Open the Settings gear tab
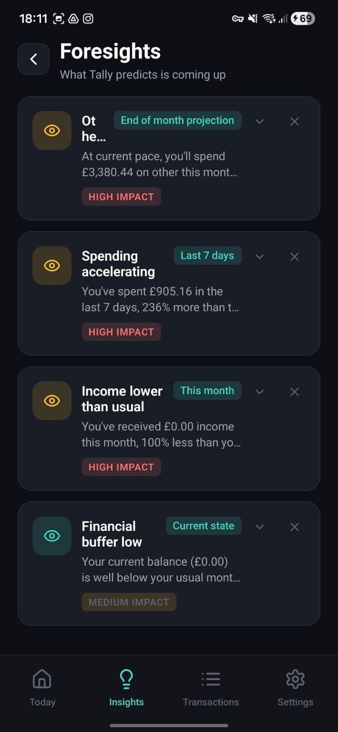Image resolution: width=338 pixels, height=732 pixels. (295, 688)
